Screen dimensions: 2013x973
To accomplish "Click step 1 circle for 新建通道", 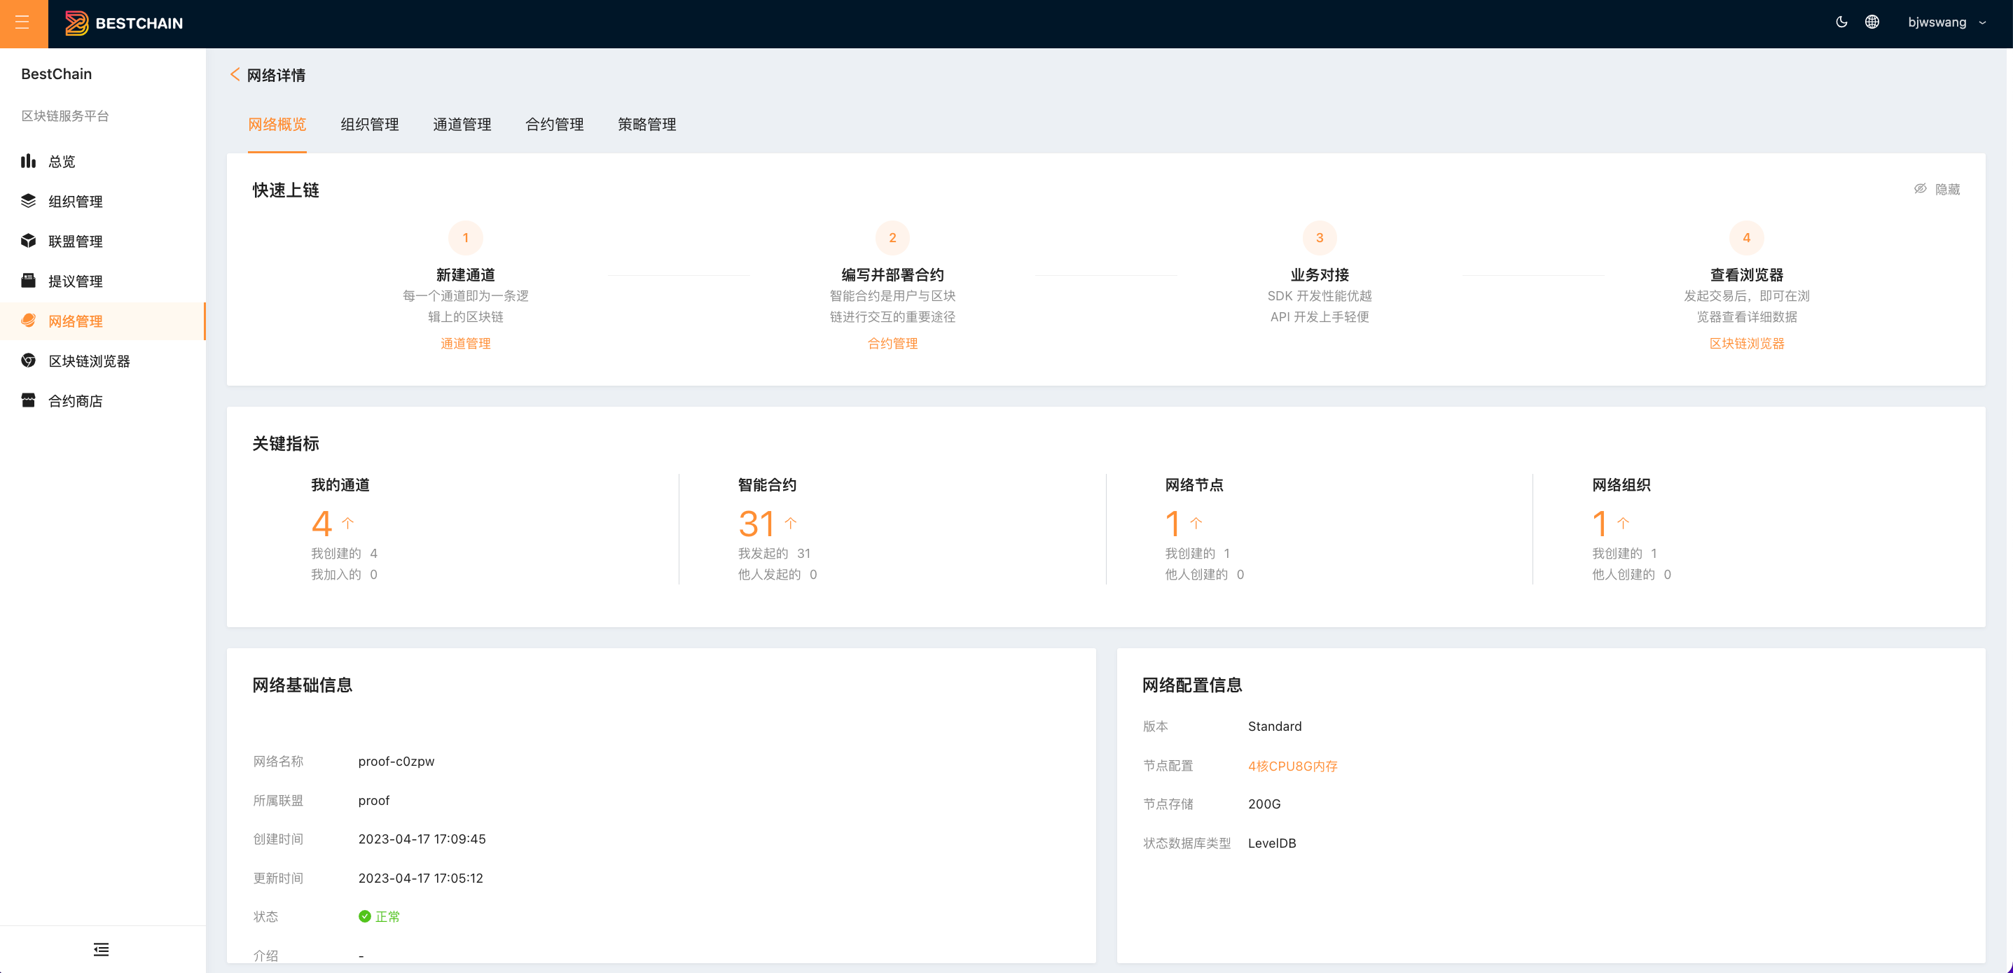I will pos(465,237).
